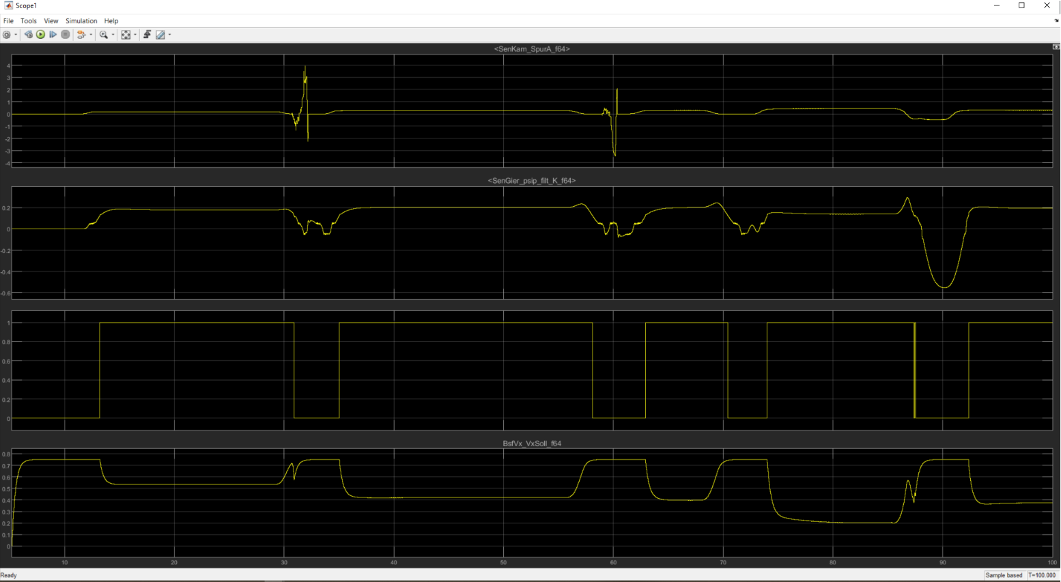Expand the dropdown arrow beside Configuration gear

click(16, 35)
